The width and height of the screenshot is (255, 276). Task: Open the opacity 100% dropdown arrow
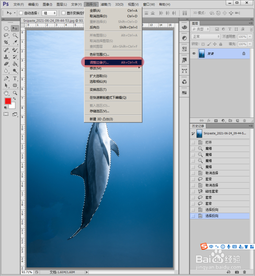250,37
